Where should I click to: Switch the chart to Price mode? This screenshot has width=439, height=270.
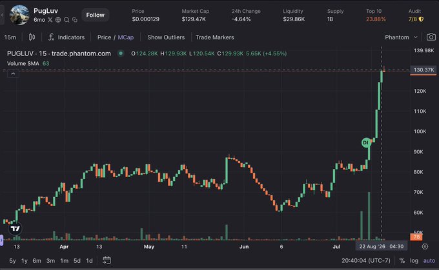click(x=104, y=37)
